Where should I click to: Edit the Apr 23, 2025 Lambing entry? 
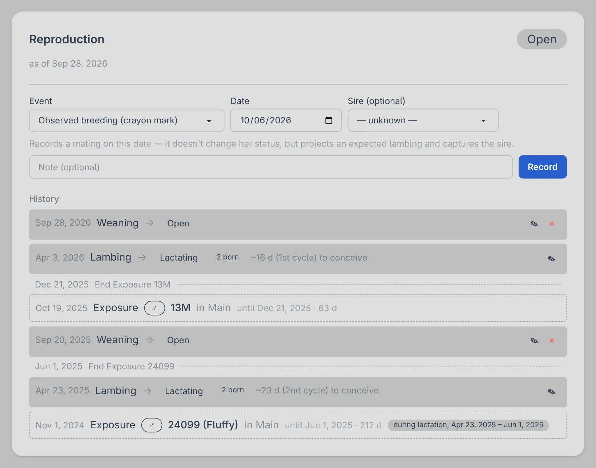point(552,392)
